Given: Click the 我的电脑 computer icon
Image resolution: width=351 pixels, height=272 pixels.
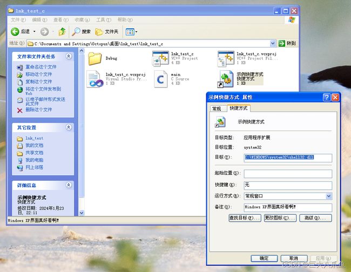Looking at the screenshot, I should (20, 160).
